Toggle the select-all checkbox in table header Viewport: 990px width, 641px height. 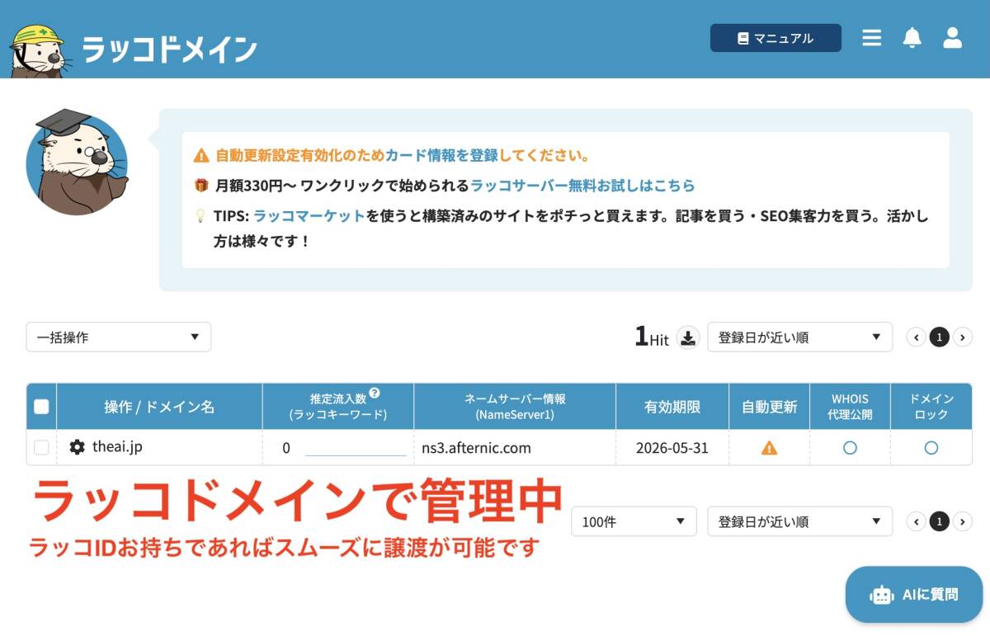tap(41, 406)
